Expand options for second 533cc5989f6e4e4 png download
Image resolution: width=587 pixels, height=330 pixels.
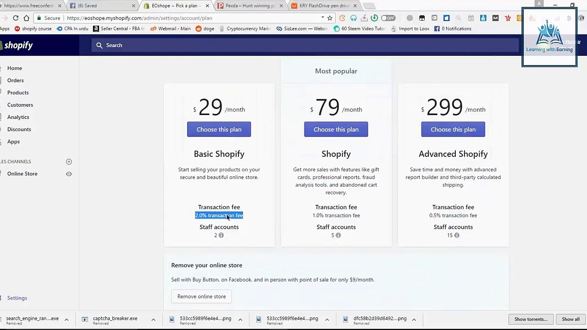pyautogui.click(x=327, y=319)
